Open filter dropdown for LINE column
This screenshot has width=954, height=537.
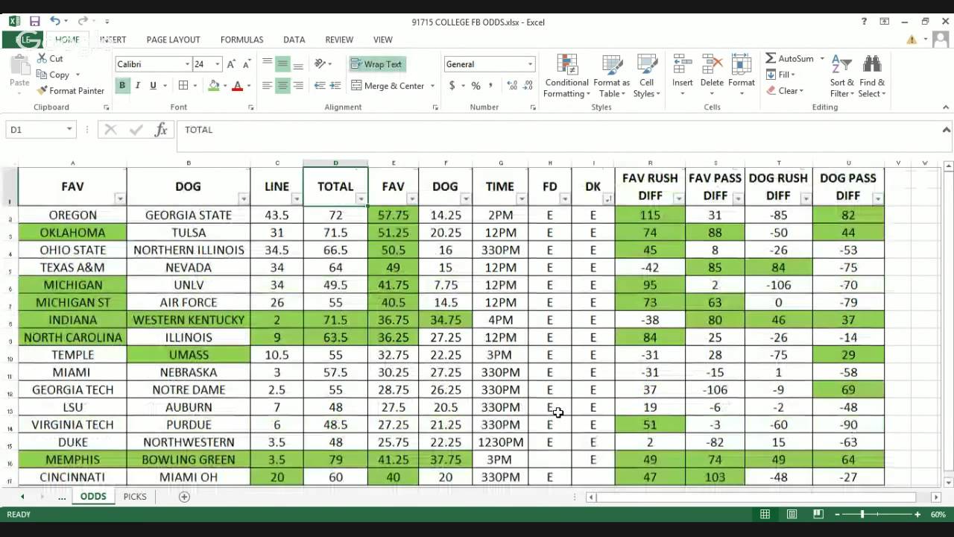point(296,198)
